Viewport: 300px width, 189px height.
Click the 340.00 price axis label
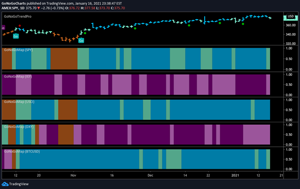(290, 35)
